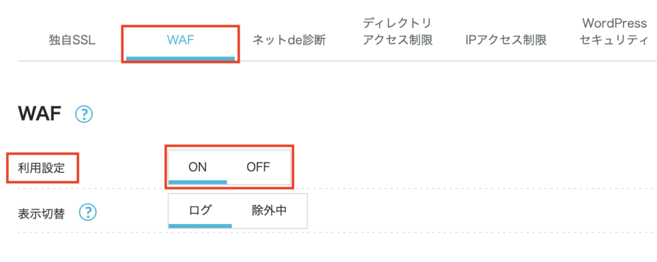This screenshot has height=262, width=657.
Task: Click the help icon beside WAF heading
Action: click(x=84, y=115)
